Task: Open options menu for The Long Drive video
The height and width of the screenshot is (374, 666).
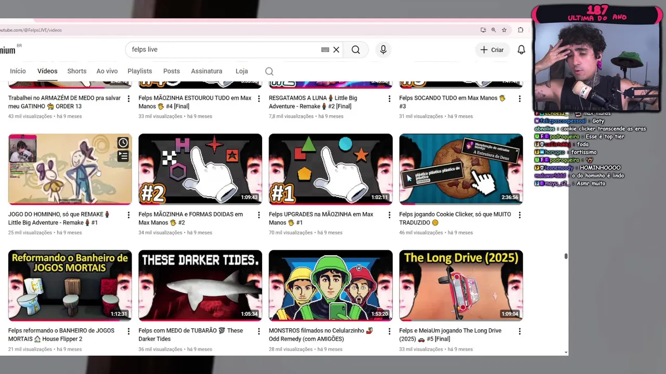Action: coord(519,331)
